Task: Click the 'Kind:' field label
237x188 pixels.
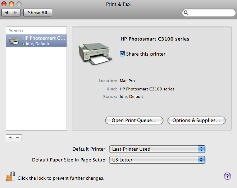Action: coord(112,89)
